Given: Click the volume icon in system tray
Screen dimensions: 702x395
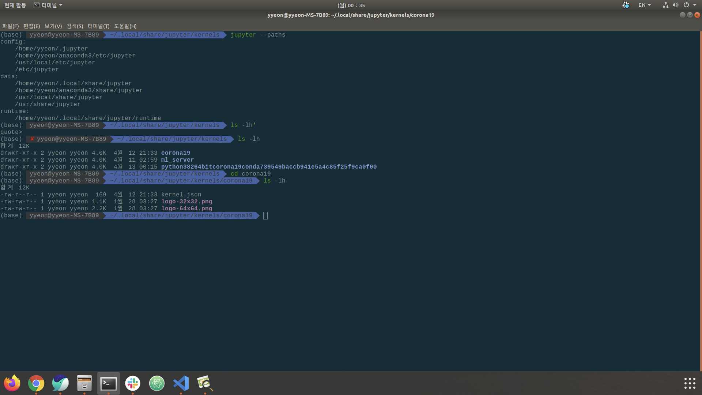Looking at the screenshot, I should [675, 5].
